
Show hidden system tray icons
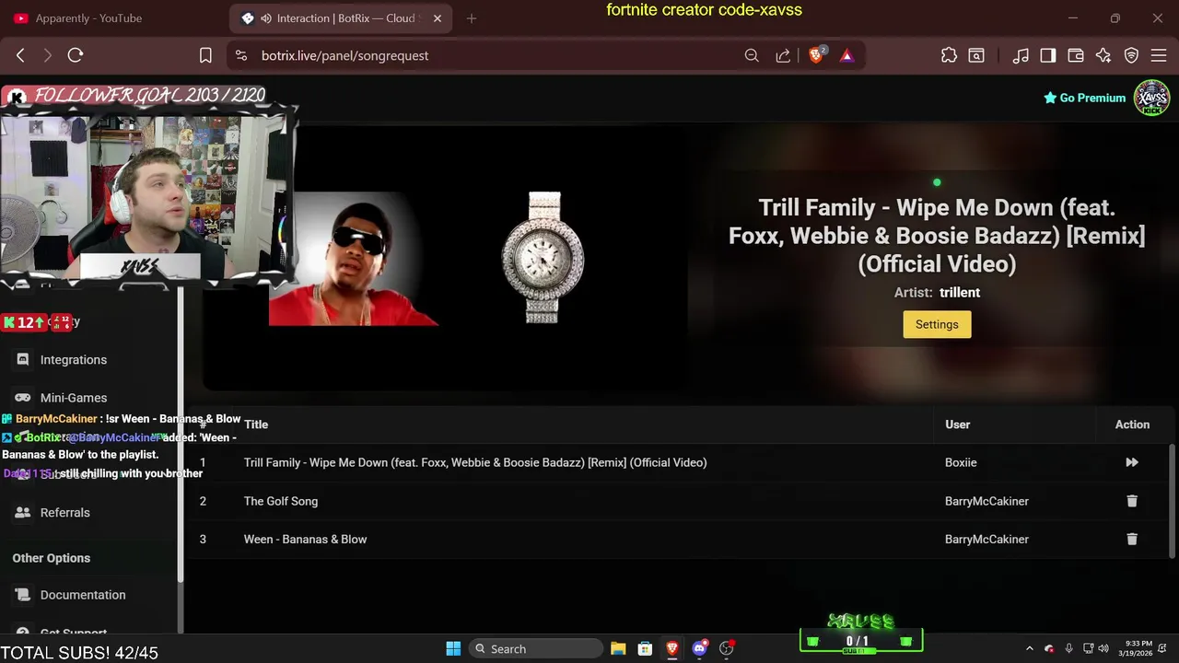(1029, 649)
